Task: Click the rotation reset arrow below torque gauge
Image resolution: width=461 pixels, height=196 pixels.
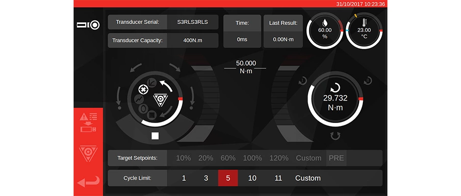Action: 335,135
